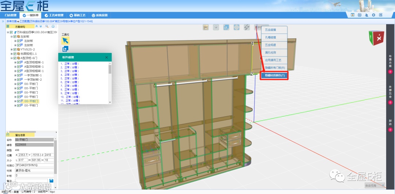Expand the 右圆弧柜1.1 node
The image size is (395, 194).
pos(12,54)
